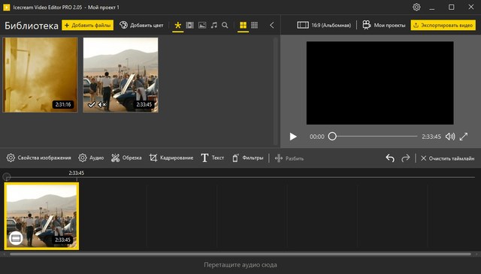Click the Перетащите аудио сюда audio track area
The width and height of the screenshot is (481, 274).
pos(240,265)
